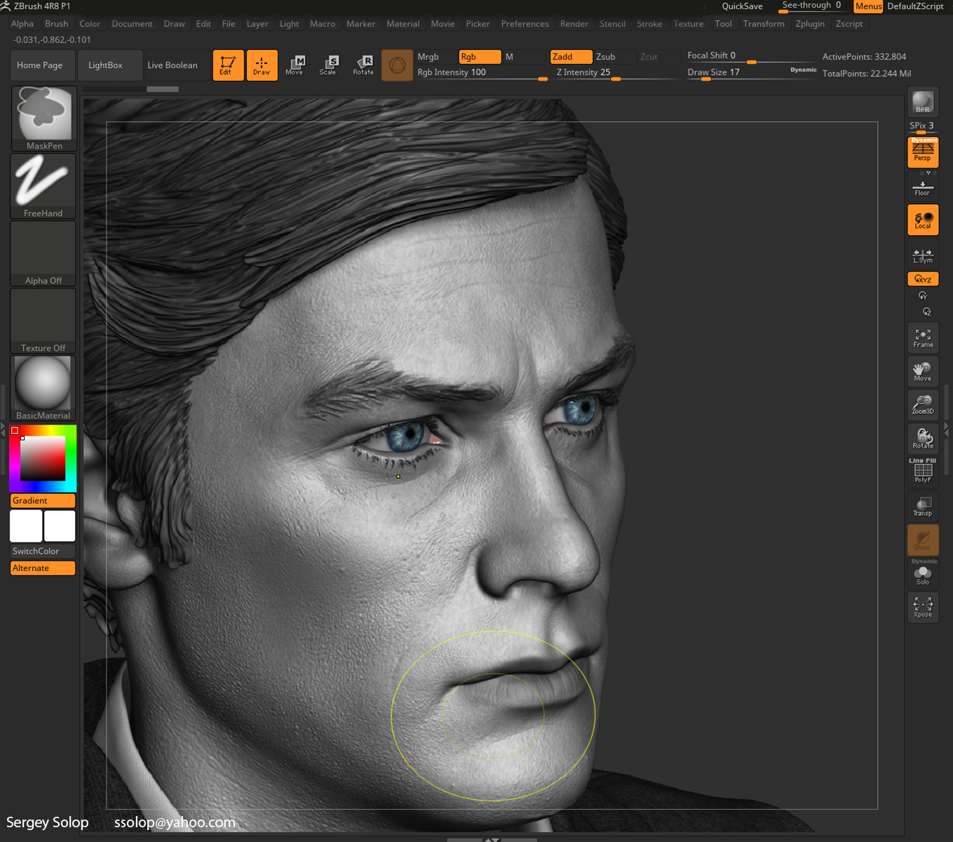Select the Rgb paint mode
Viewport: 953px width, 842px height.
(480, 57)
